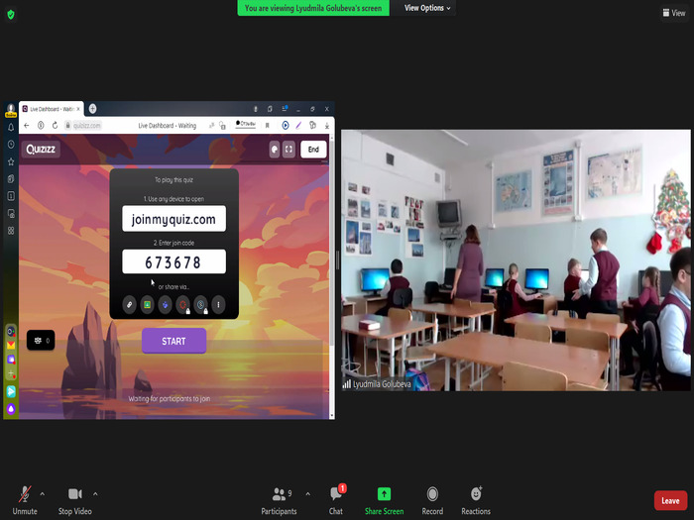Image resolution: width=694 pixels, height=520 pixels.
Task: Reload the Quizizz page
Action: point(55,126)
